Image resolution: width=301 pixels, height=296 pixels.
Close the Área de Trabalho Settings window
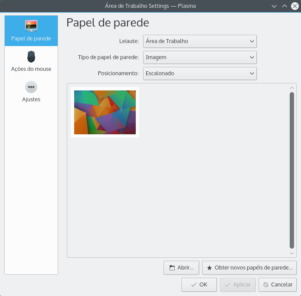[x=294, y=6]
